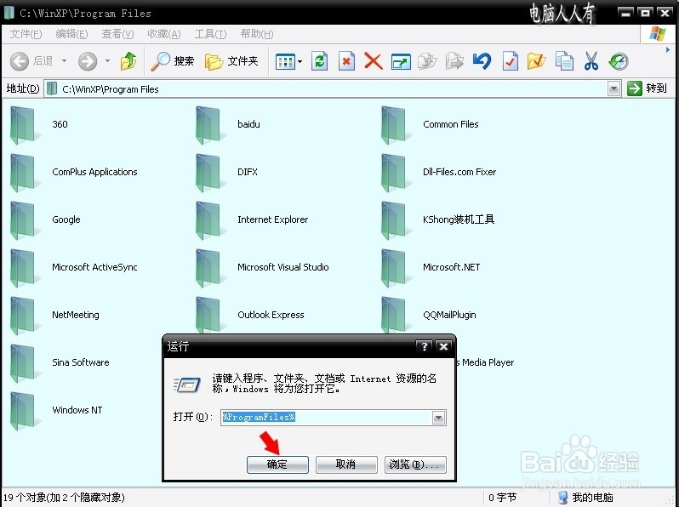Select the KShong装机工具 folder

coord(437,220)
